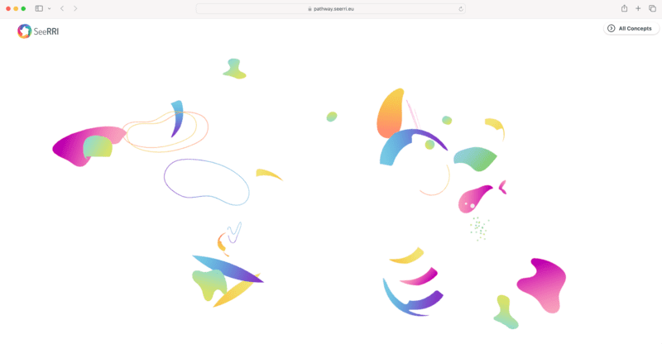Minimize the Safari window with yellow button
This screenshot has height=344, width=662.
click(16, 8)
